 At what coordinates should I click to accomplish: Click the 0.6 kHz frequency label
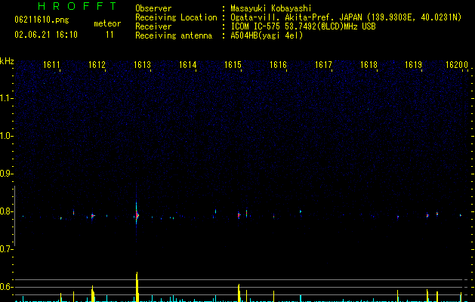[6, 287]
